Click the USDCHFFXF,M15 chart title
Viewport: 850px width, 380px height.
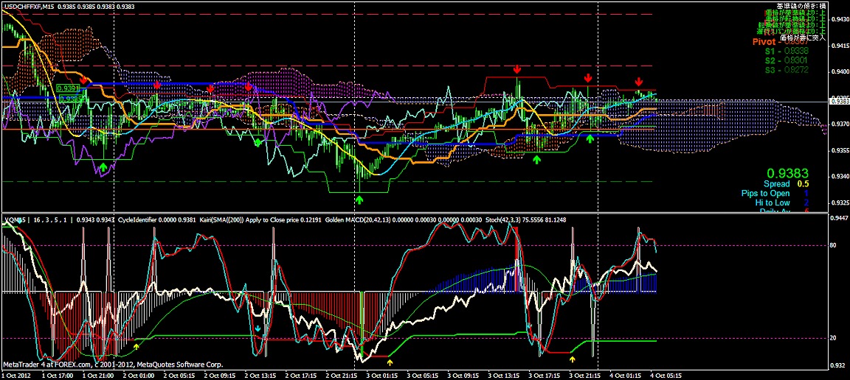pyautogui.click(x=28, y=6)
